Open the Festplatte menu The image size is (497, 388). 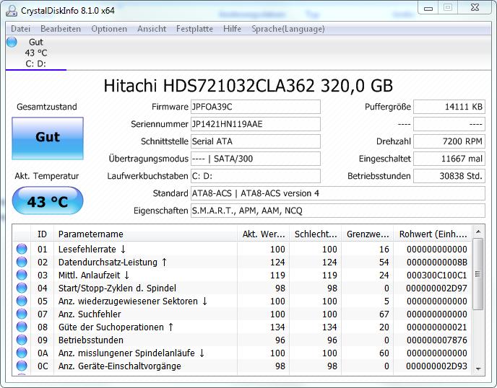click(x=194, y=29)
